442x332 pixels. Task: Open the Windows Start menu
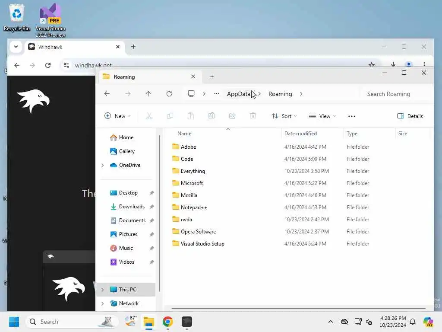pyautogui.click(x=14, y=322)
